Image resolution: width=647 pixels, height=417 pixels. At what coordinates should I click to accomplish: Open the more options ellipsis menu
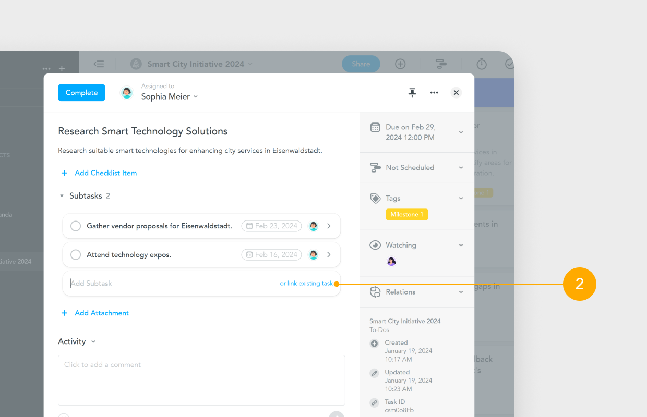click(434, 92)
